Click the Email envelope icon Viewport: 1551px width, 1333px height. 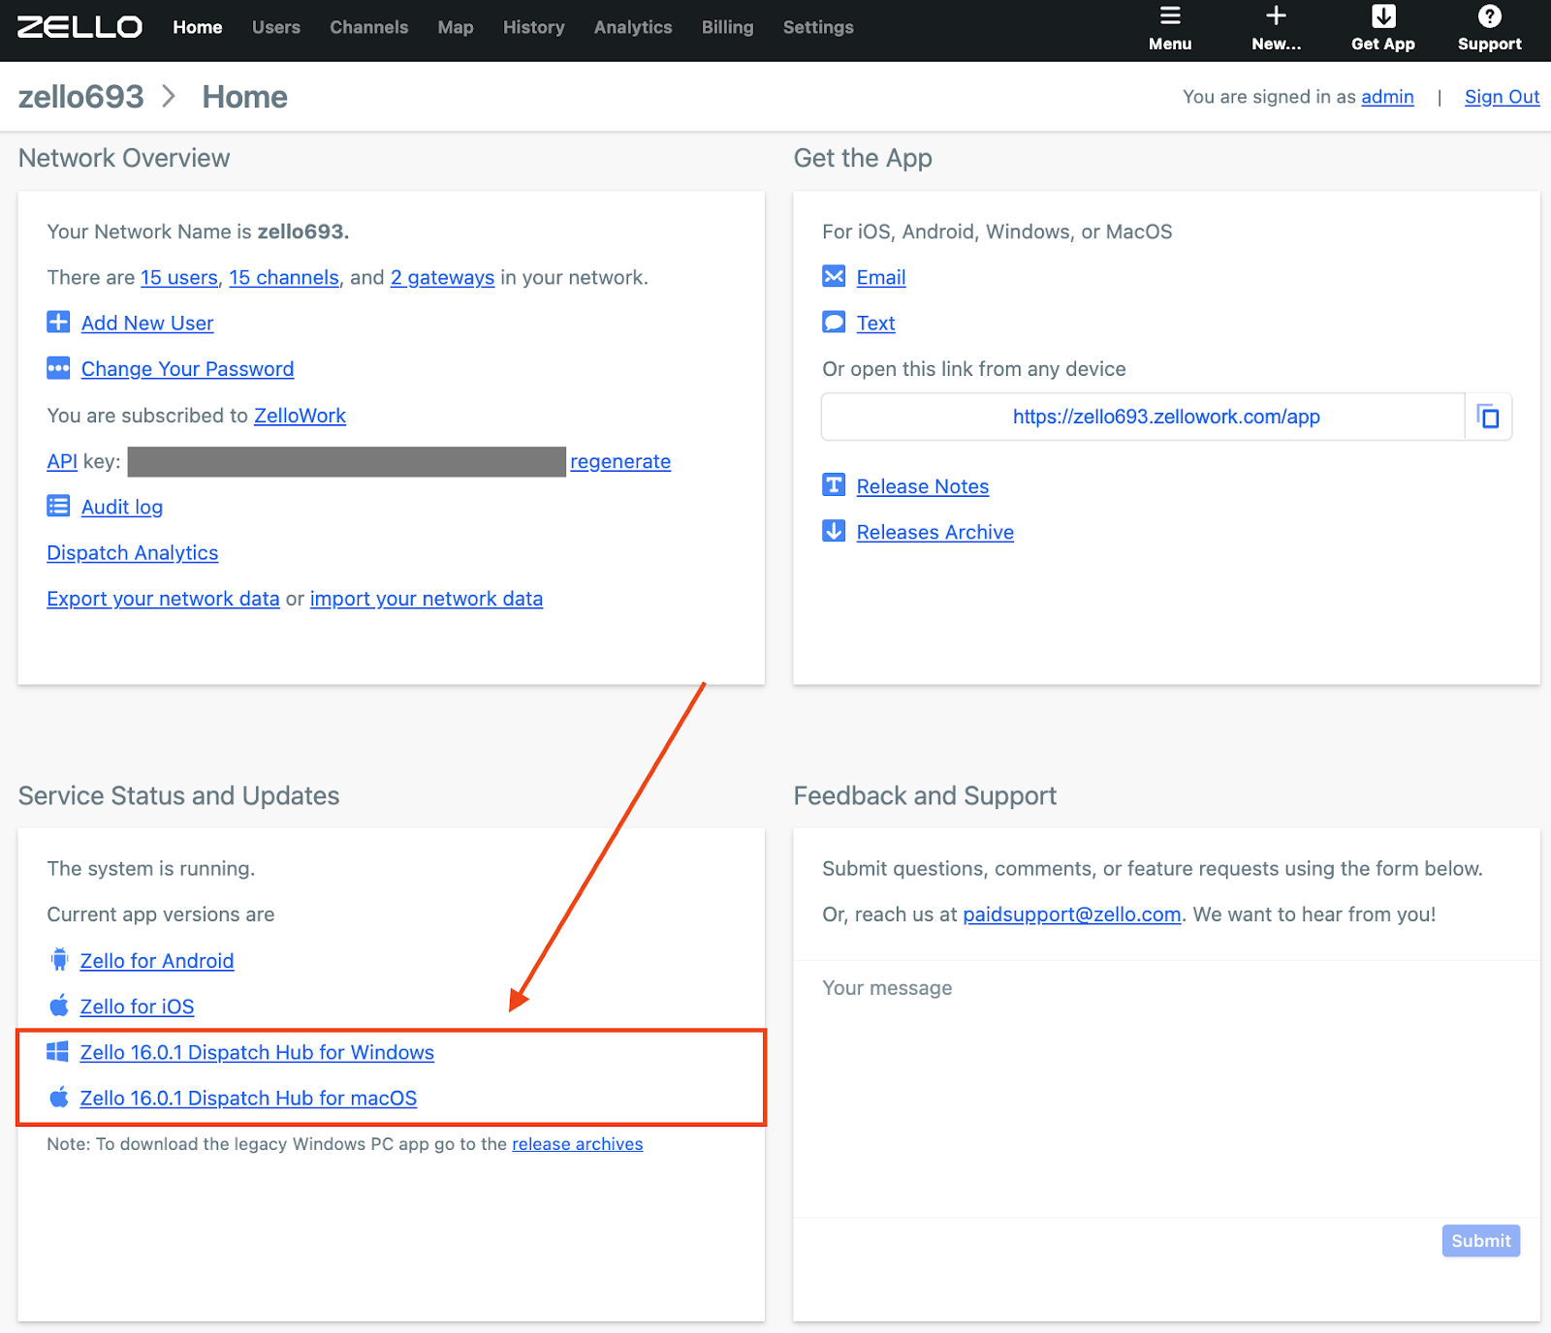click(x=834, y=276)
